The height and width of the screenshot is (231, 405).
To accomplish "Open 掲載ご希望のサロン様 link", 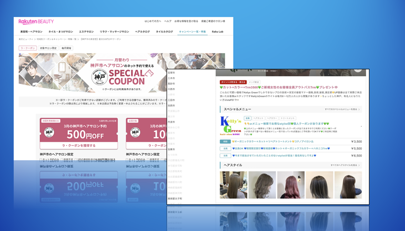I will pyautogui.click(x=213, y=21).
